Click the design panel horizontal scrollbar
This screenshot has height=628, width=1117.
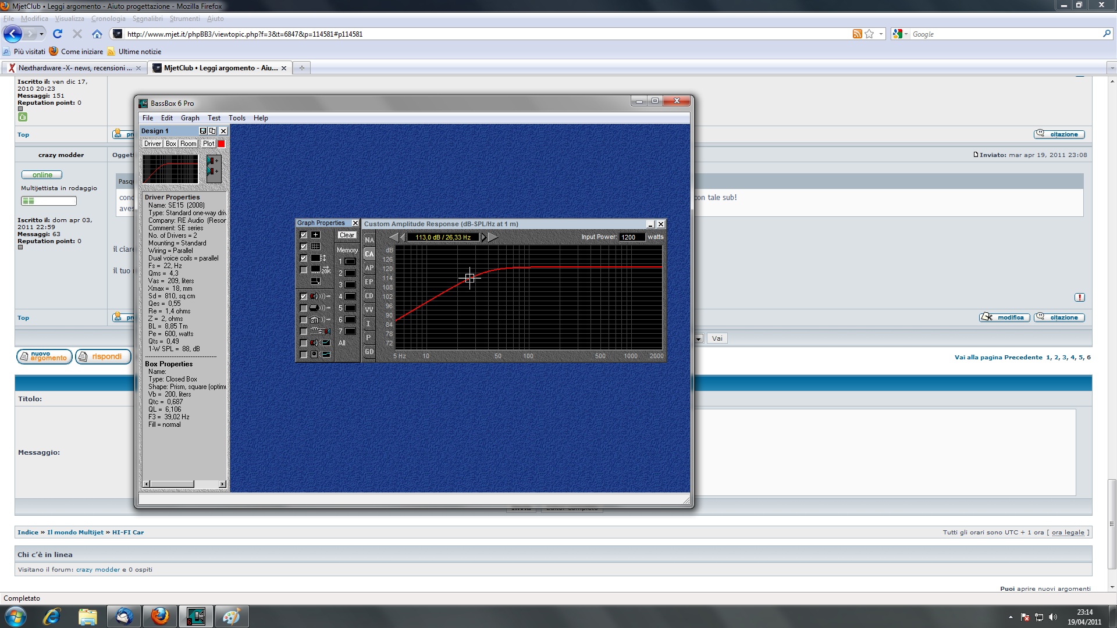(x=185, y=484)
